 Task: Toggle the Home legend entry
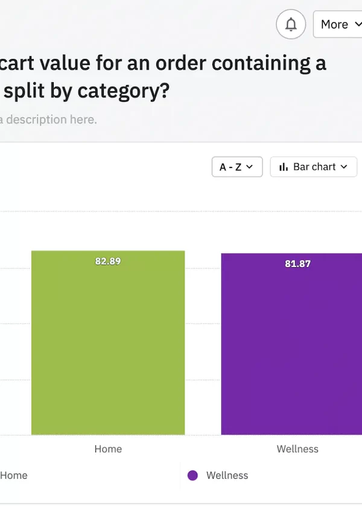13,475
